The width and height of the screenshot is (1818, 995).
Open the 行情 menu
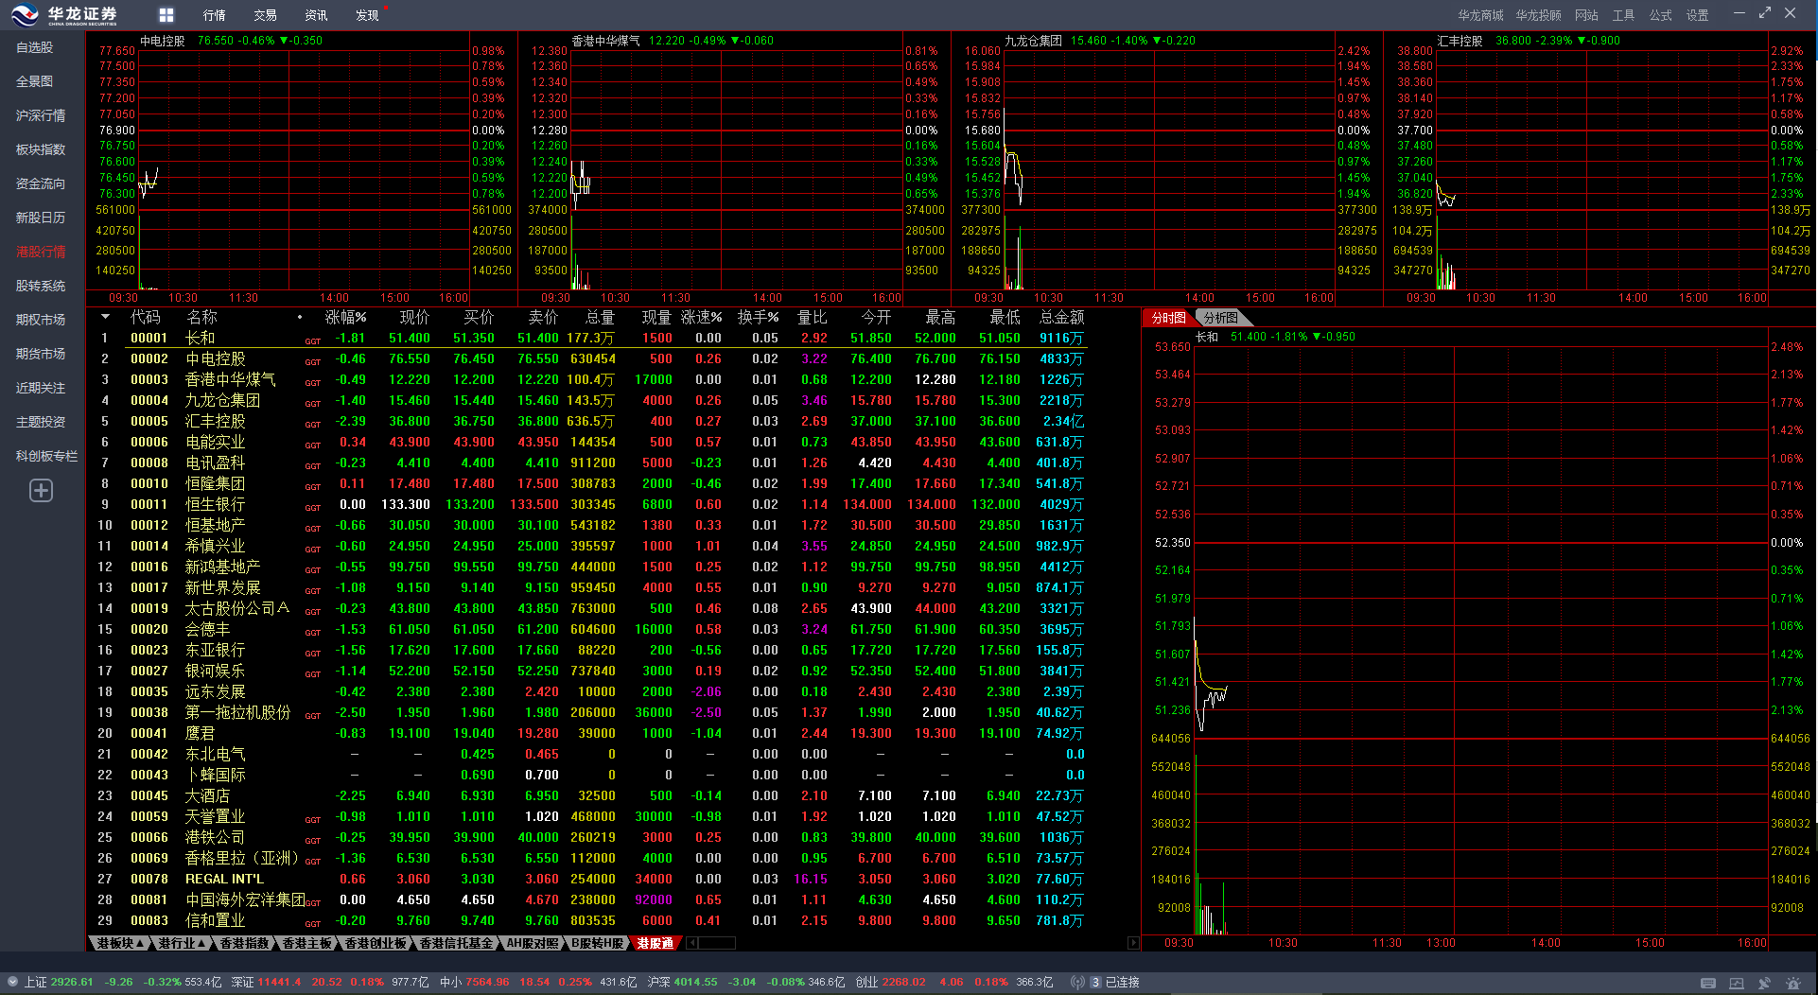[215, 15]
